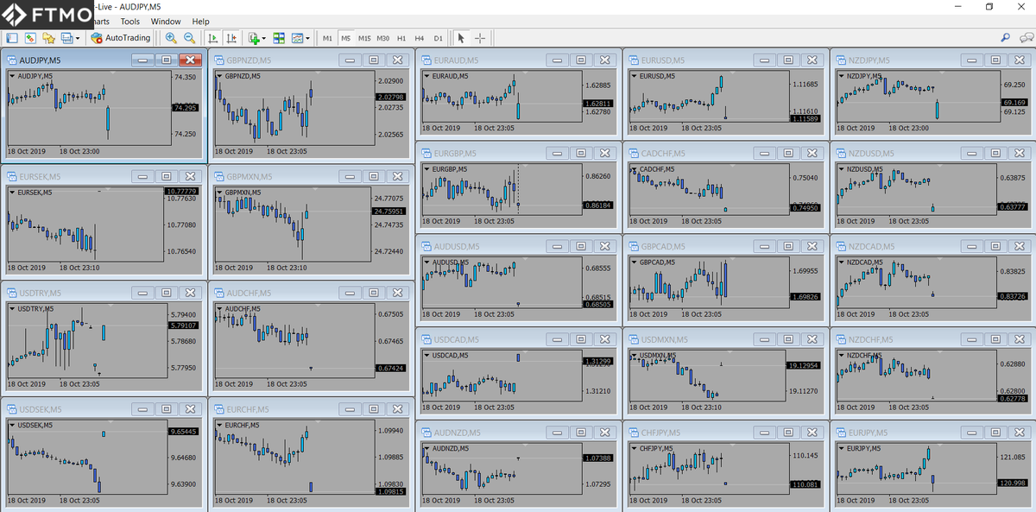Click the USDCAD price label 1.31299
This screenshot has height=512, width=1036.
tap(598, 361)
